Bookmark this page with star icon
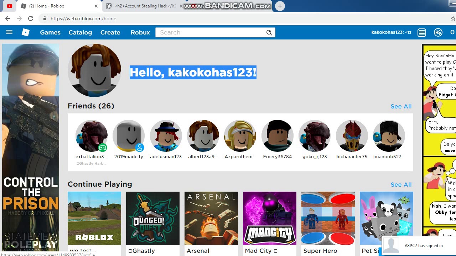The height and width of the screenshot is (256, 456). coord(453,18)
